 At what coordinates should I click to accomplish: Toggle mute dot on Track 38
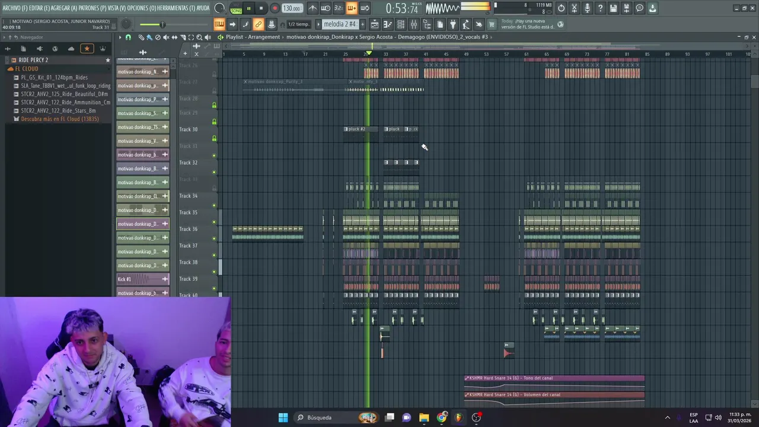pos(214,272)
